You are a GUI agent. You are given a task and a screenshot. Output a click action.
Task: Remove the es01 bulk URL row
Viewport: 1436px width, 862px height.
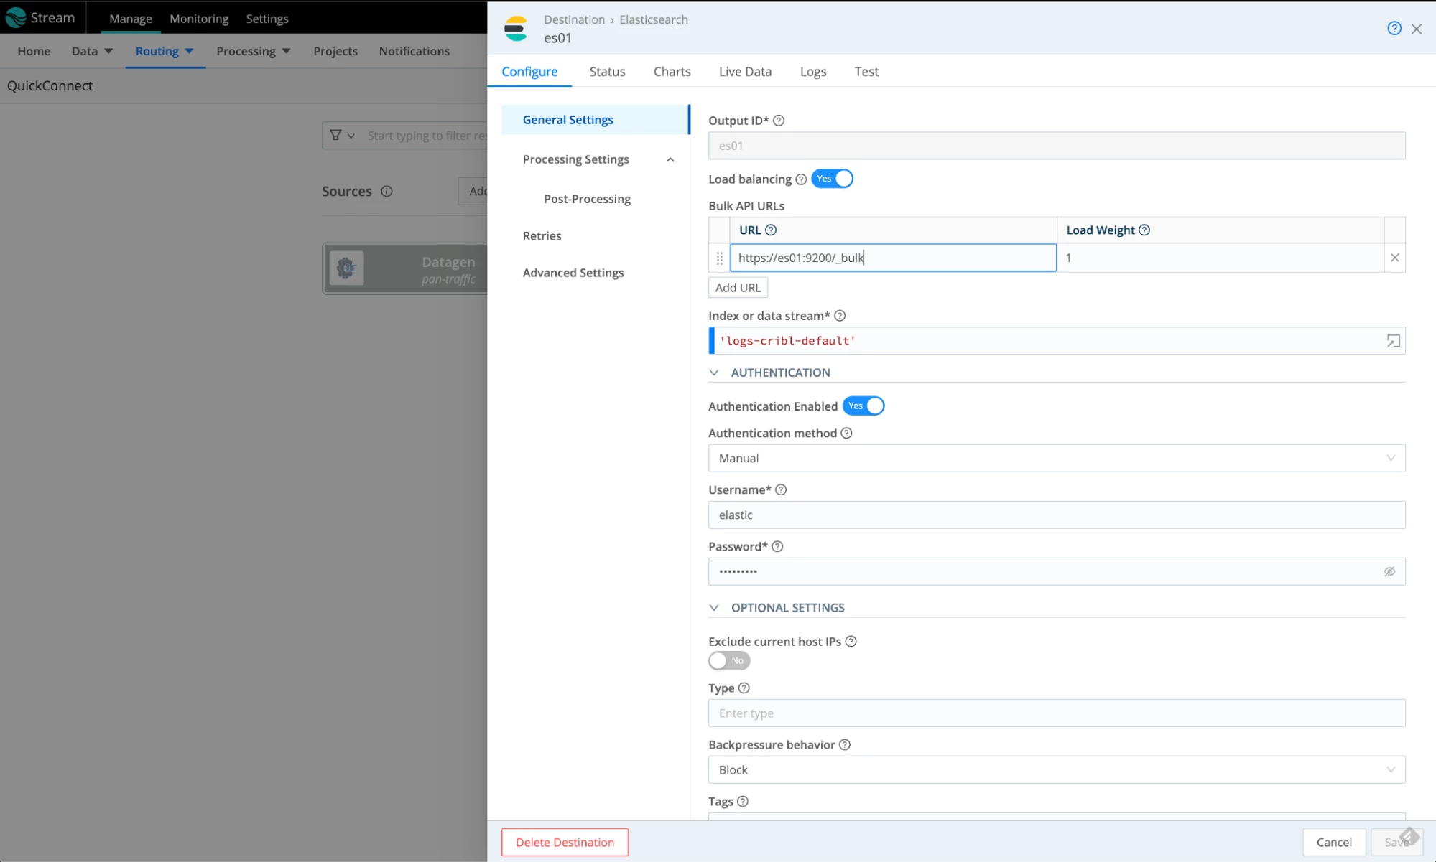[1394, 258]
